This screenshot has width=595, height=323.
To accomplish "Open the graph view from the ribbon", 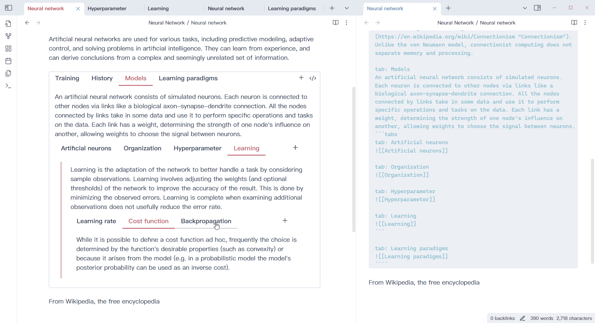I will click(8, 36).
